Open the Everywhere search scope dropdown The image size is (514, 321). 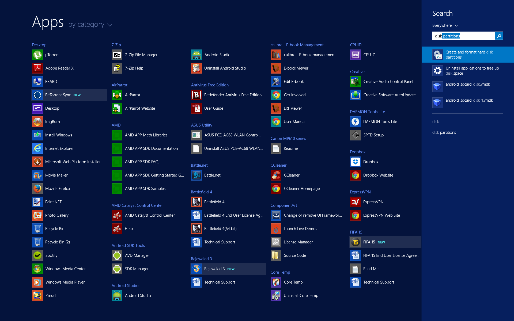[445, 25]
